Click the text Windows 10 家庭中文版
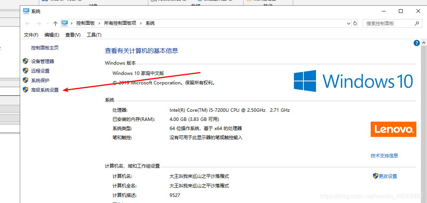Screen dimensions: 427x203 click(138, 73)
